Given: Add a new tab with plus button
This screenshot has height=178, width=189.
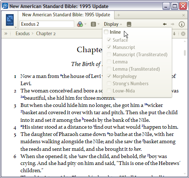Looking at the screenshot, I should 118,15.
